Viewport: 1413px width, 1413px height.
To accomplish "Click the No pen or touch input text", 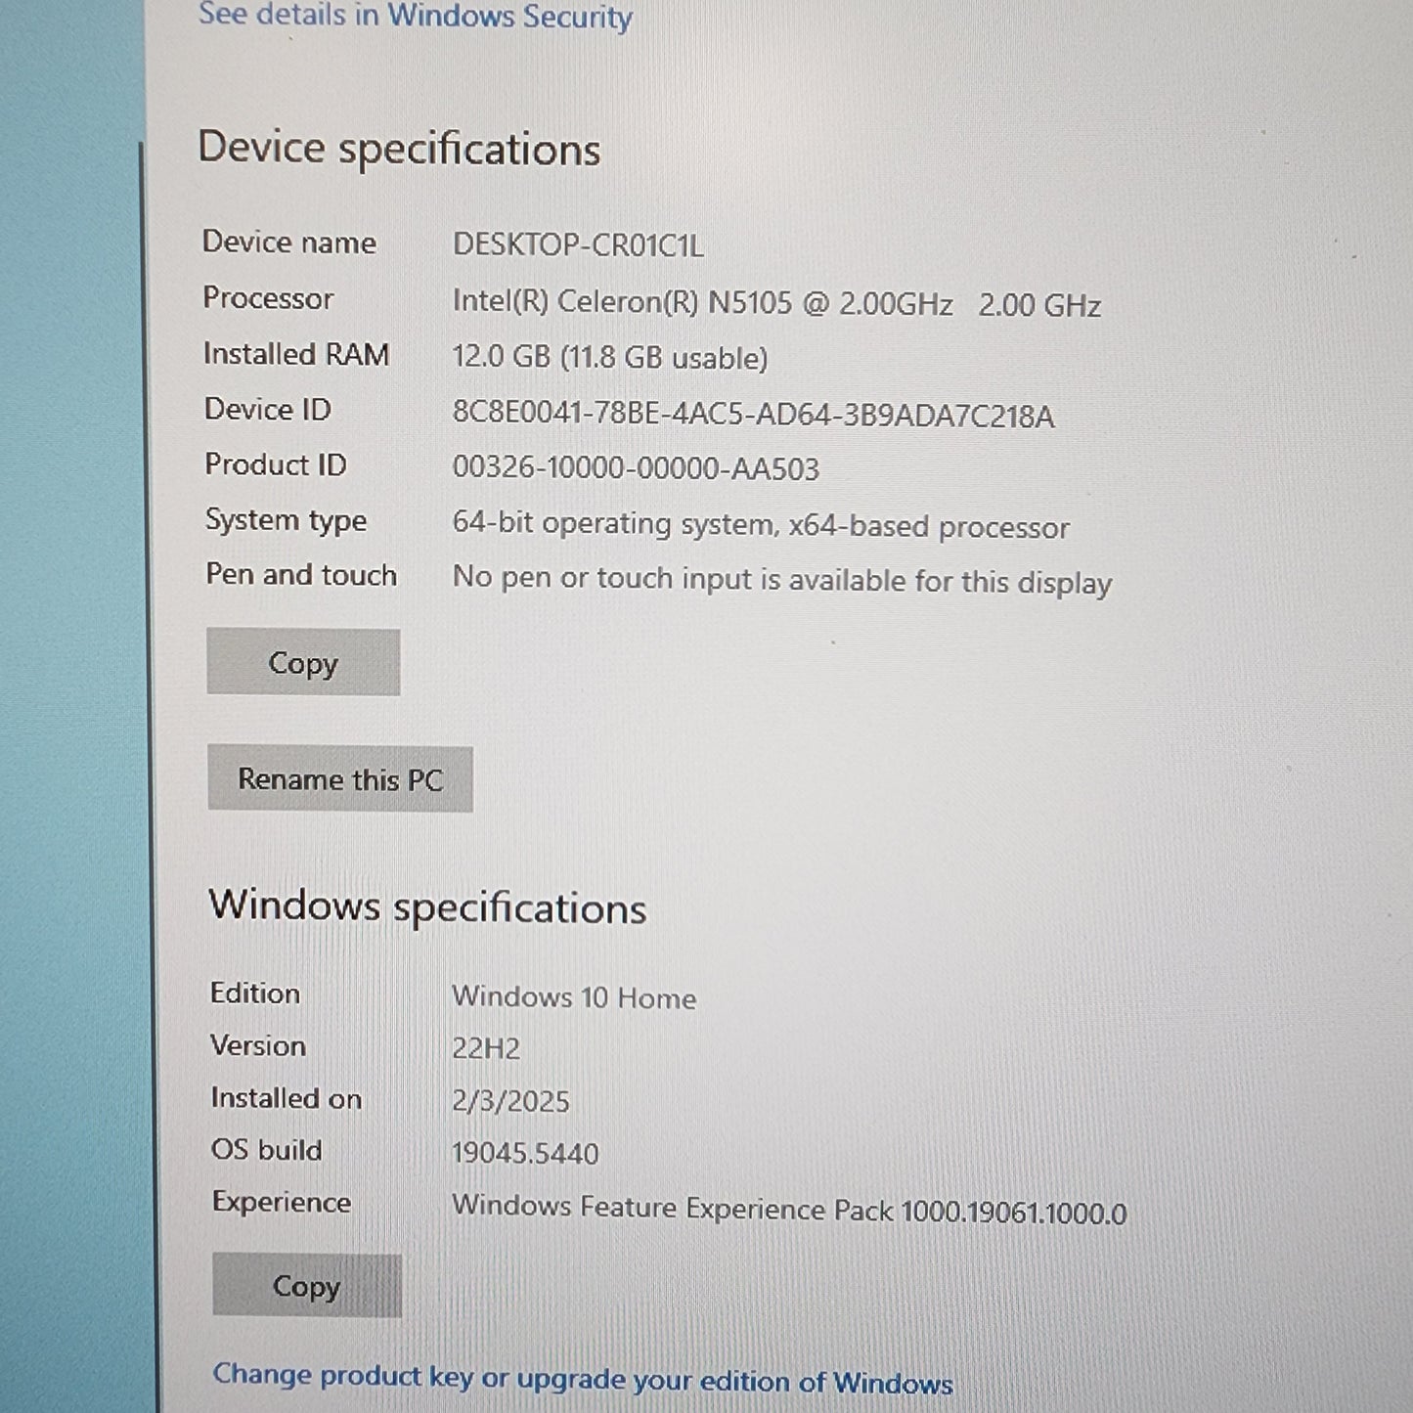I will pyautogui.click(x=782, y=581).
